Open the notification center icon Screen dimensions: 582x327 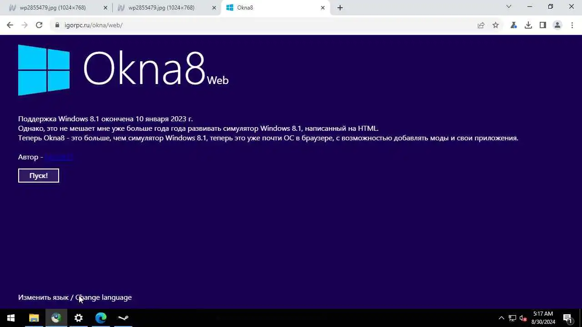(567, 318)
